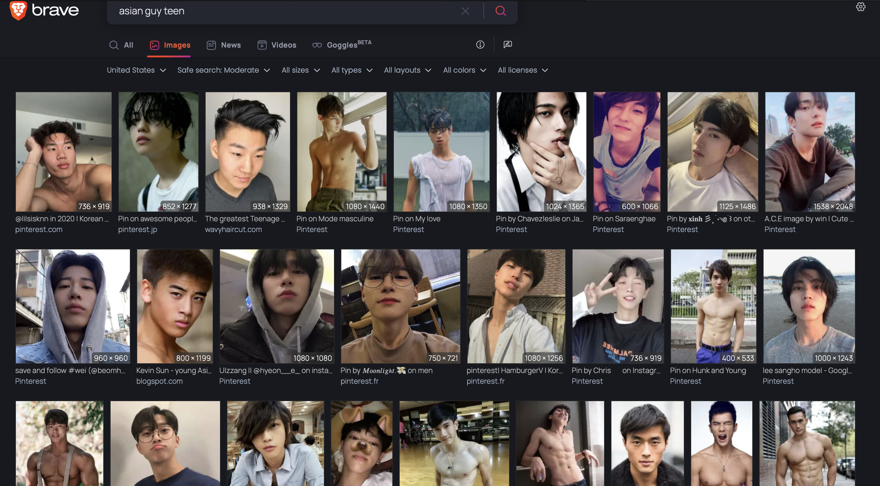Viewport: 880px width, 486px height.
Task: Open the 938 × 1329 haircut thumbnail
Action: tap(247, 151)
